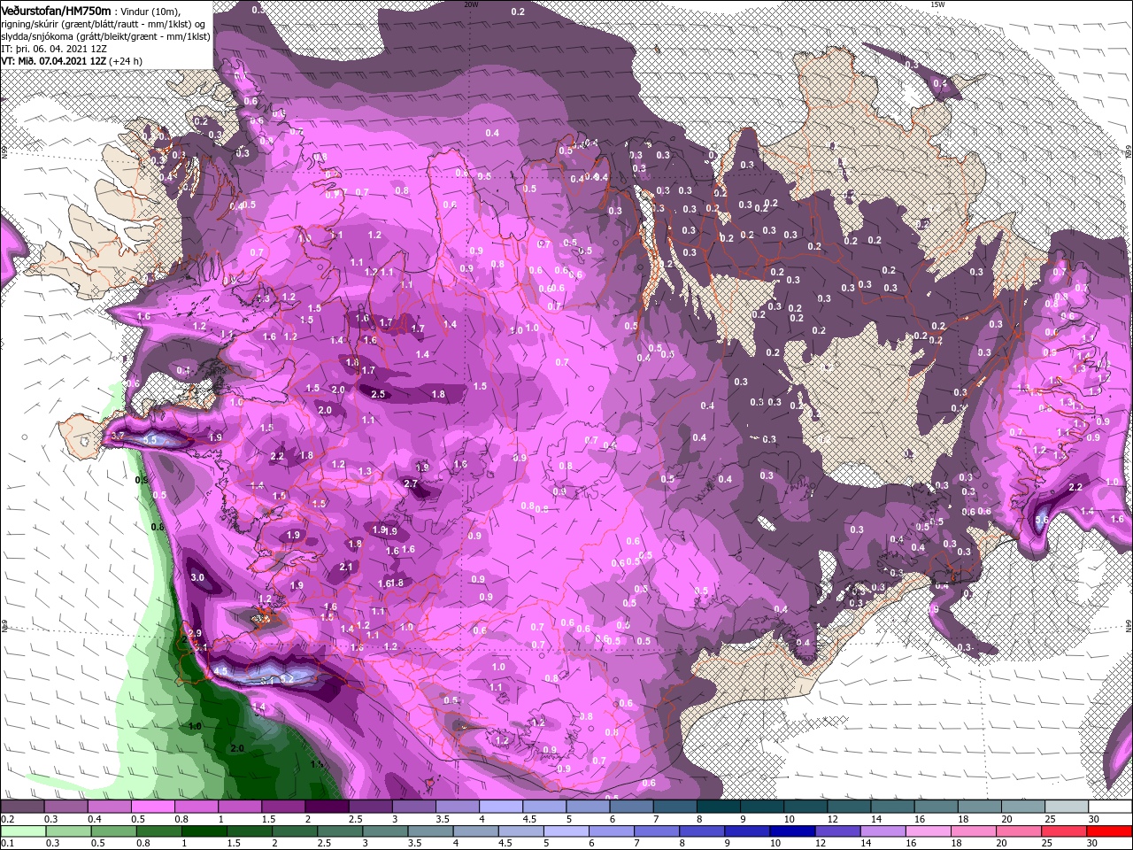Click the 2.9 precipitation value on the map
The height and width of the screenshot is (850, 1133).
click(196, 634)
